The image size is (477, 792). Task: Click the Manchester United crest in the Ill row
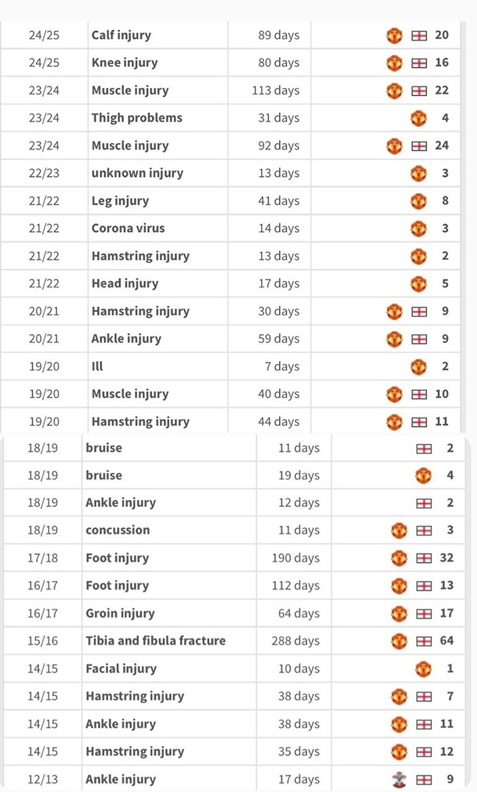pos(419,366)
